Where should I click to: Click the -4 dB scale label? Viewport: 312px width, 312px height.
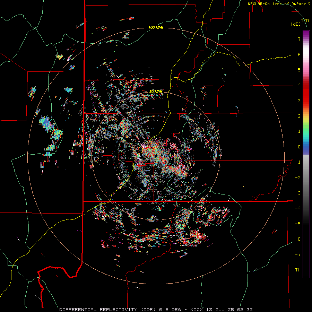[x=298, y=208]
